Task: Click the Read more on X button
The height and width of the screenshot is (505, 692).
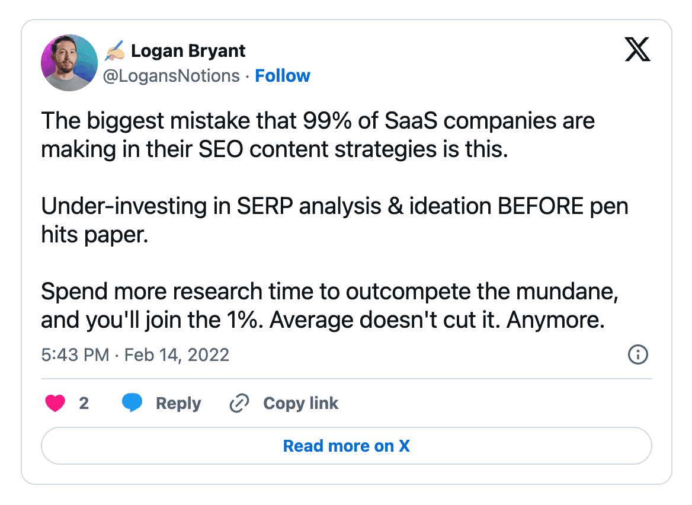Action: [x=346, y=446]
